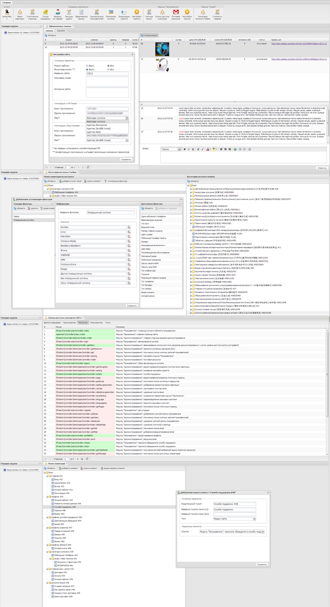The width and height of the screenshot is (330, 607).
Task: Select the Пользователь access tab
Action: [97, 323]
